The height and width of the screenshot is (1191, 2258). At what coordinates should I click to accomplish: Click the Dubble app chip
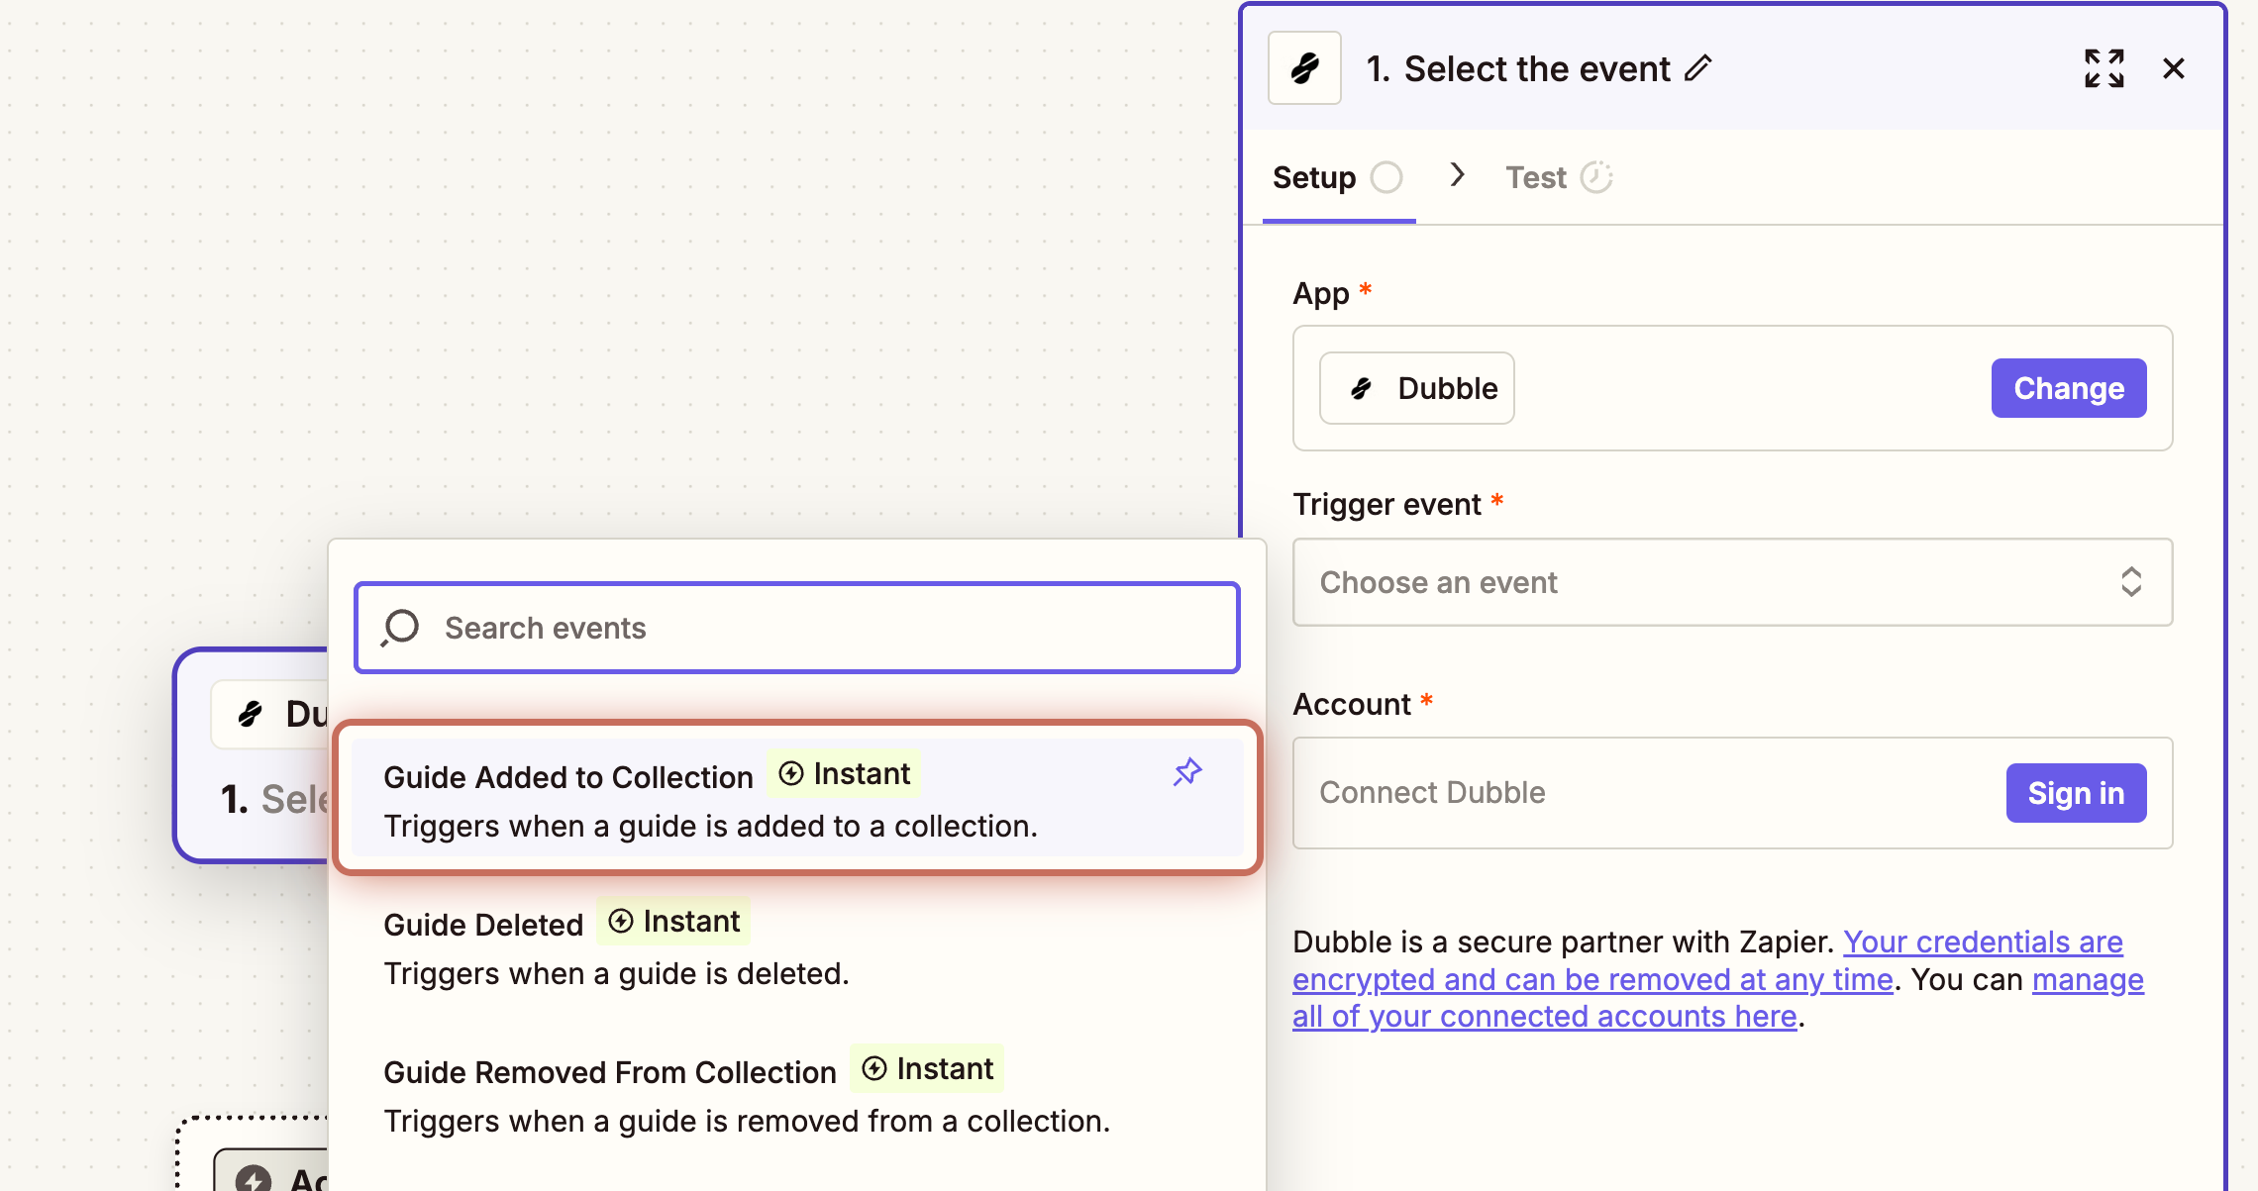pos(1416,388)
